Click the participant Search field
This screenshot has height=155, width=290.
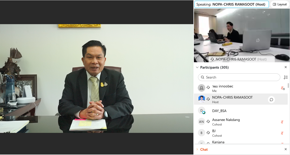pyautogui.click(x=239, y=77)
